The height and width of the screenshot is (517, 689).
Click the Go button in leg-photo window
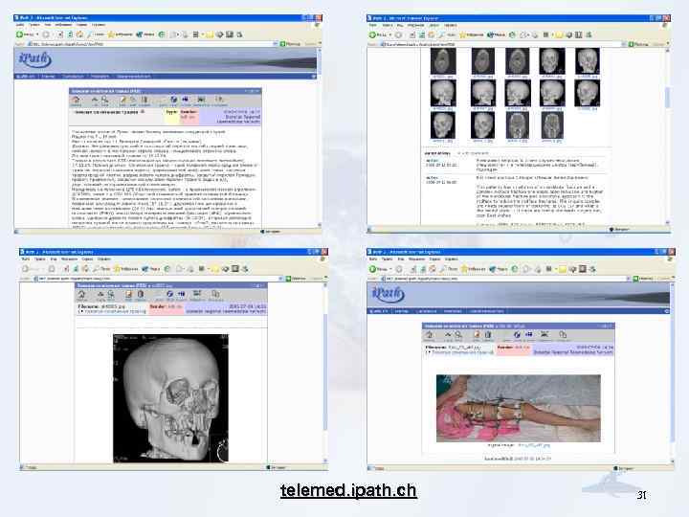click(x=643, y=279)
